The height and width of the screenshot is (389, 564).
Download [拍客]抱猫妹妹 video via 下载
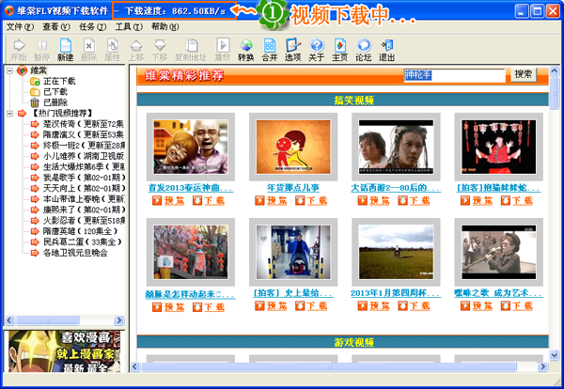click(517, 200)
